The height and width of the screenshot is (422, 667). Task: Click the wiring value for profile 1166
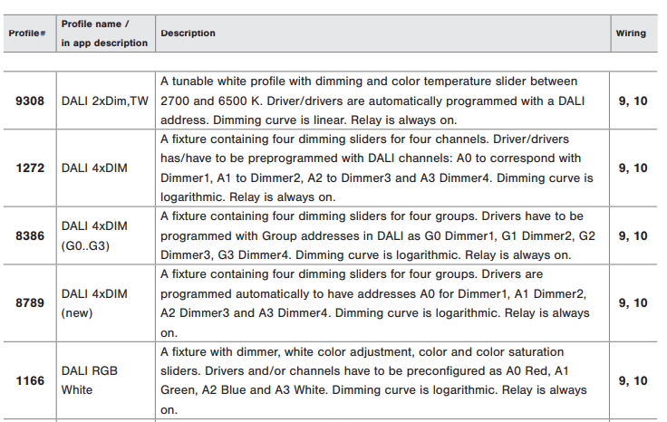(x=633, y=380)
